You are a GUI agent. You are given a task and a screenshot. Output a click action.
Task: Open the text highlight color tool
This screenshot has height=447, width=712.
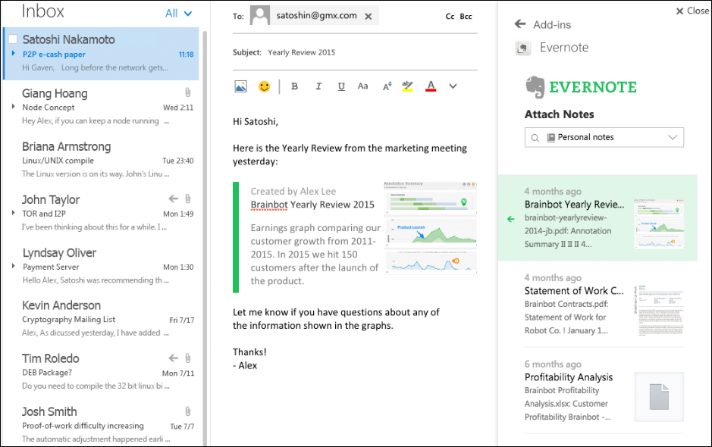pyautogui.click(x=407, y=86)
